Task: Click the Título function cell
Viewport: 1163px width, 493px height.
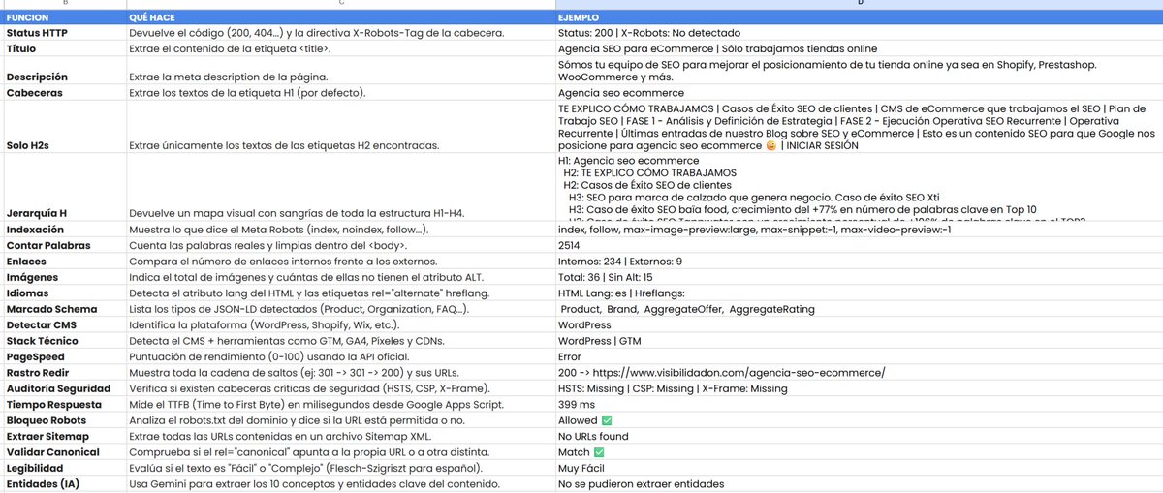Action: click(64, 48)
